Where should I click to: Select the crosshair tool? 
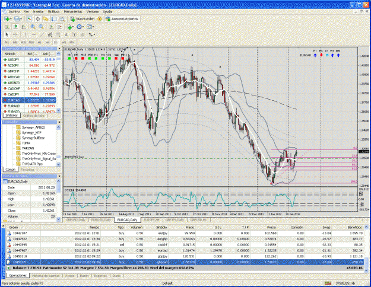point(15,34)
